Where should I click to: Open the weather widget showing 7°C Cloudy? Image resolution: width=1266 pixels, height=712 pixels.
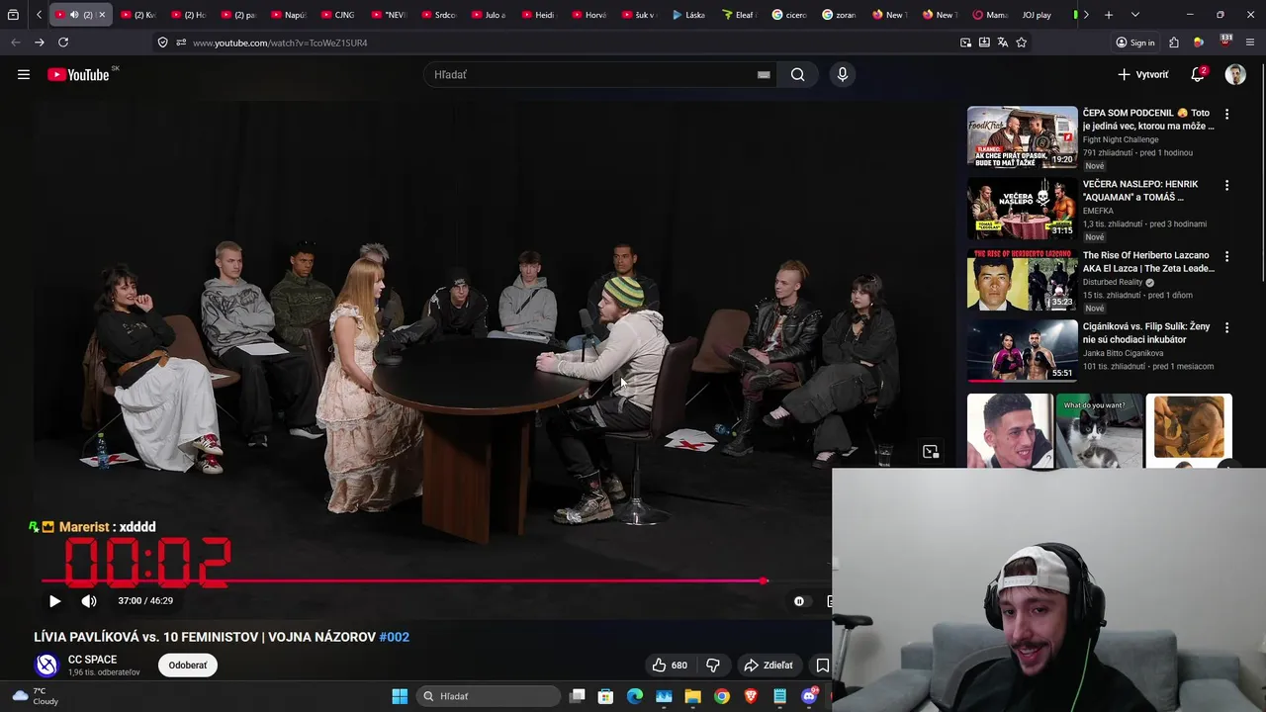point(36,696)
